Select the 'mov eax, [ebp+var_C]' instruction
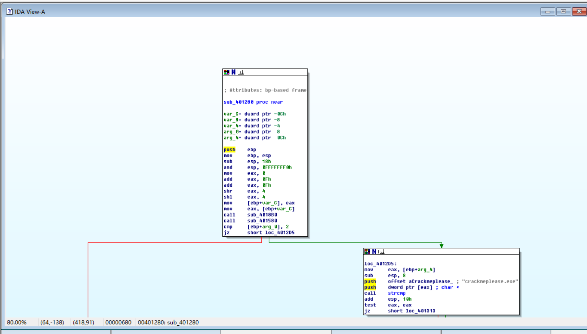 tap(259, 209)
